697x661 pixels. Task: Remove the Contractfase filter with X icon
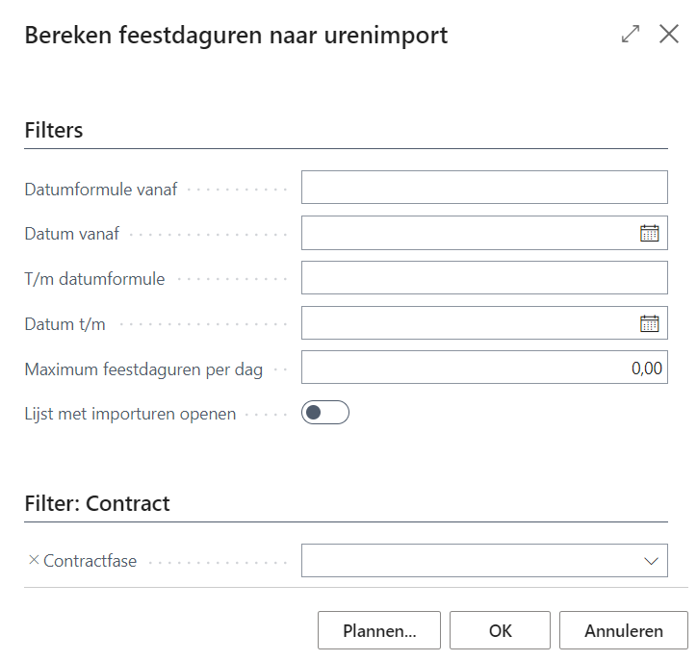34,560
